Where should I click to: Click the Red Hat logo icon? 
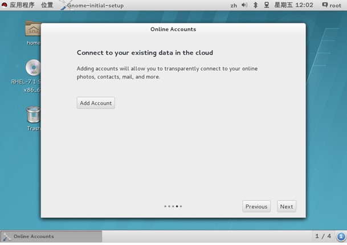point(4,5)
